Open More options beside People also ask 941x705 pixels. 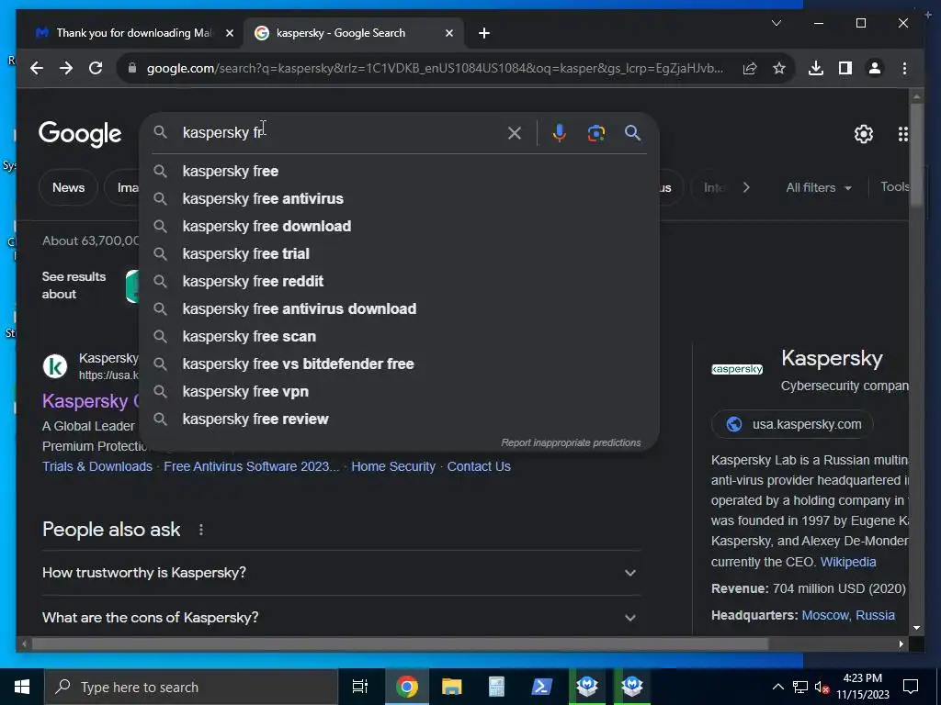(201, 530)
